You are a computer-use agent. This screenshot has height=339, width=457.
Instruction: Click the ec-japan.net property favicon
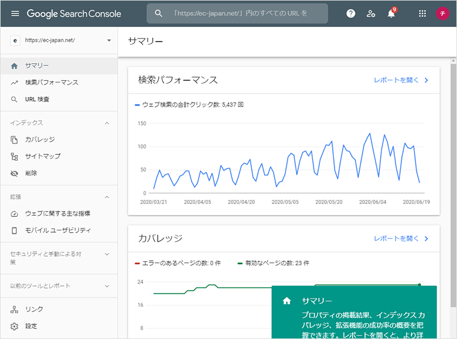click(15, 40)
